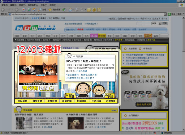Image resolution: width=185 pixels, height=135 pixels.
Task: Open browsing History with the green clock icon
Action: [64, 10]
